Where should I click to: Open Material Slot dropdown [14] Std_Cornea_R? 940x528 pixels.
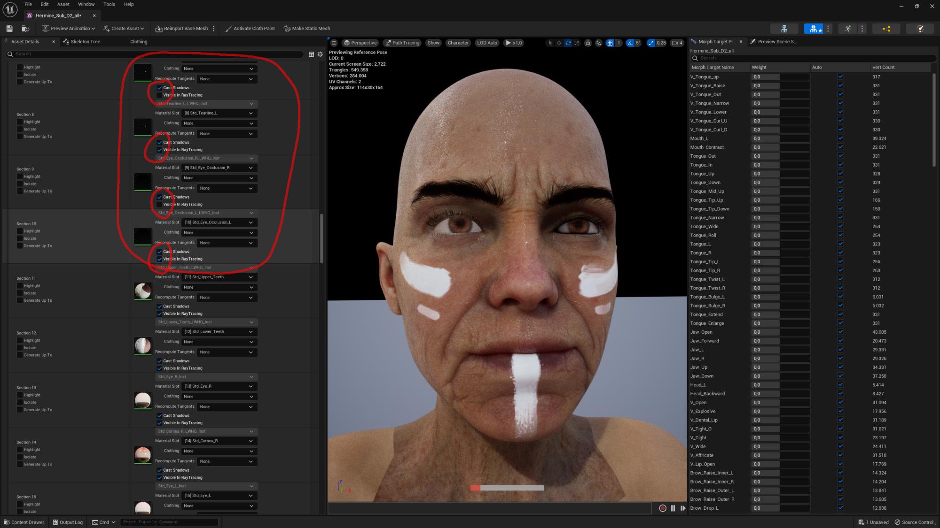click(219, 441)
